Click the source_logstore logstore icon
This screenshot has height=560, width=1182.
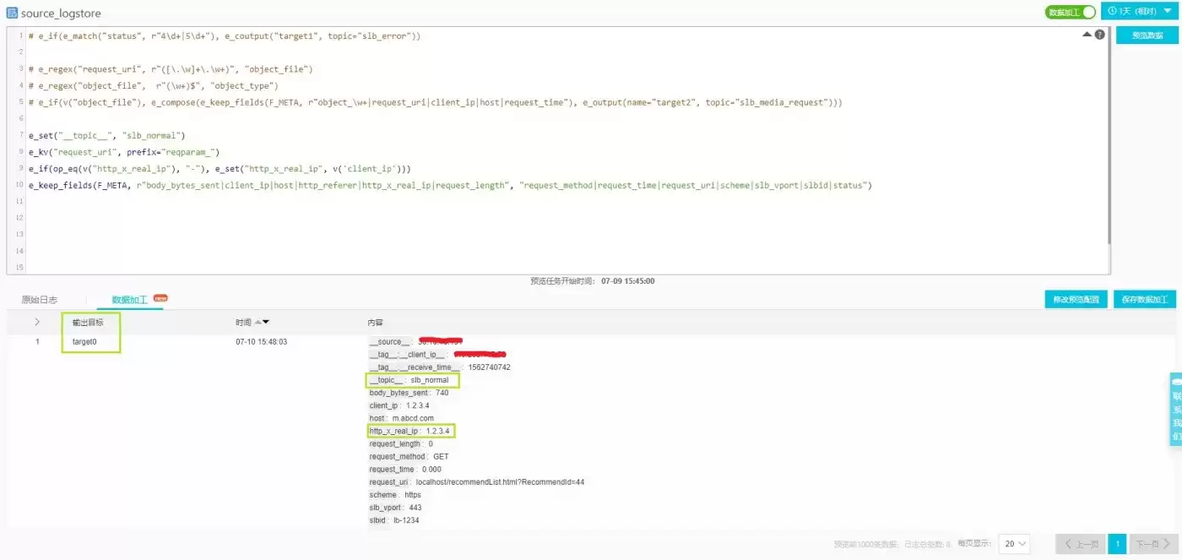[x=12, y=13]
